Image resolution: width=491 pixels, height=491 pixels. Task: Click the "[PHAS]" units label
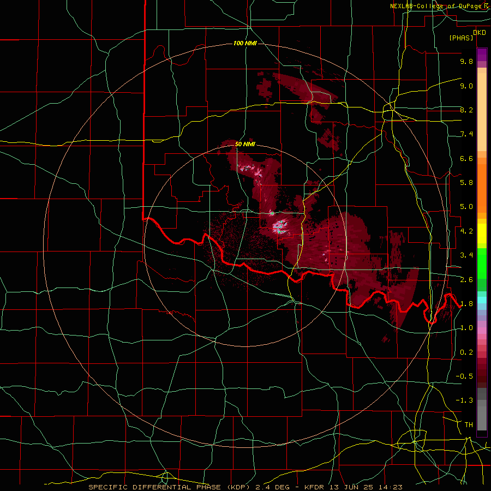461,38
